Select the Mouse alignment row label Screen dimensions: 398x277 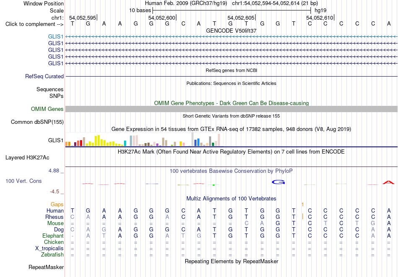pos(55,223)
